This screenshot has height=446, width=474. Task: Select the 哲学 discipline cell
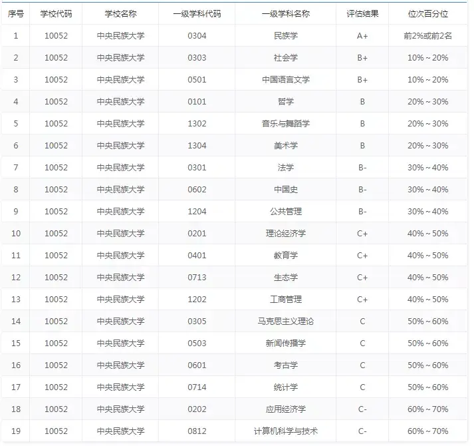click(x=286, y=101)
